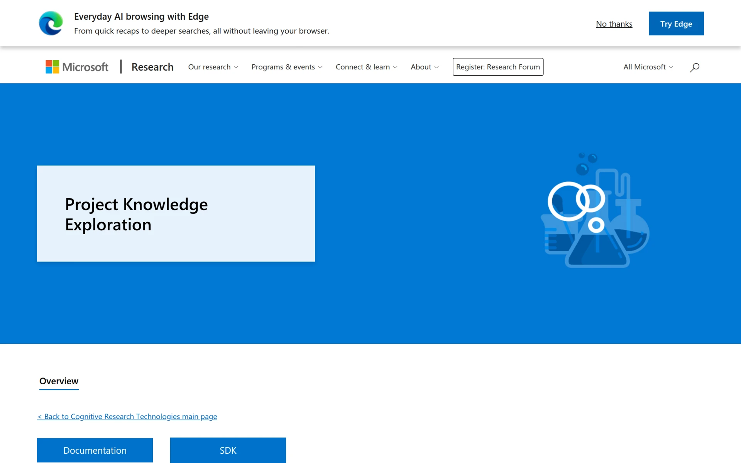Dismiss banner with No thanks
Screen dimensions: 741x463
pos(614,24)
